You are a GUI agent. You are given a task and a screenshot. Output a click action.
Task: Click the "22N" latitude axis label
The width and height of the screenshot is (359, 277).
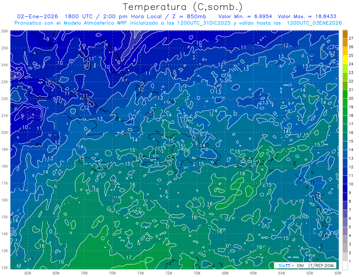pyautogui.click(x=4, y=99)
